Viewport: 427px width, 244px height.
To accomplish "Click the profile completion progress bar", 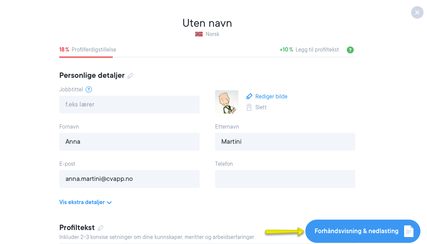I will tap(207, 57).
